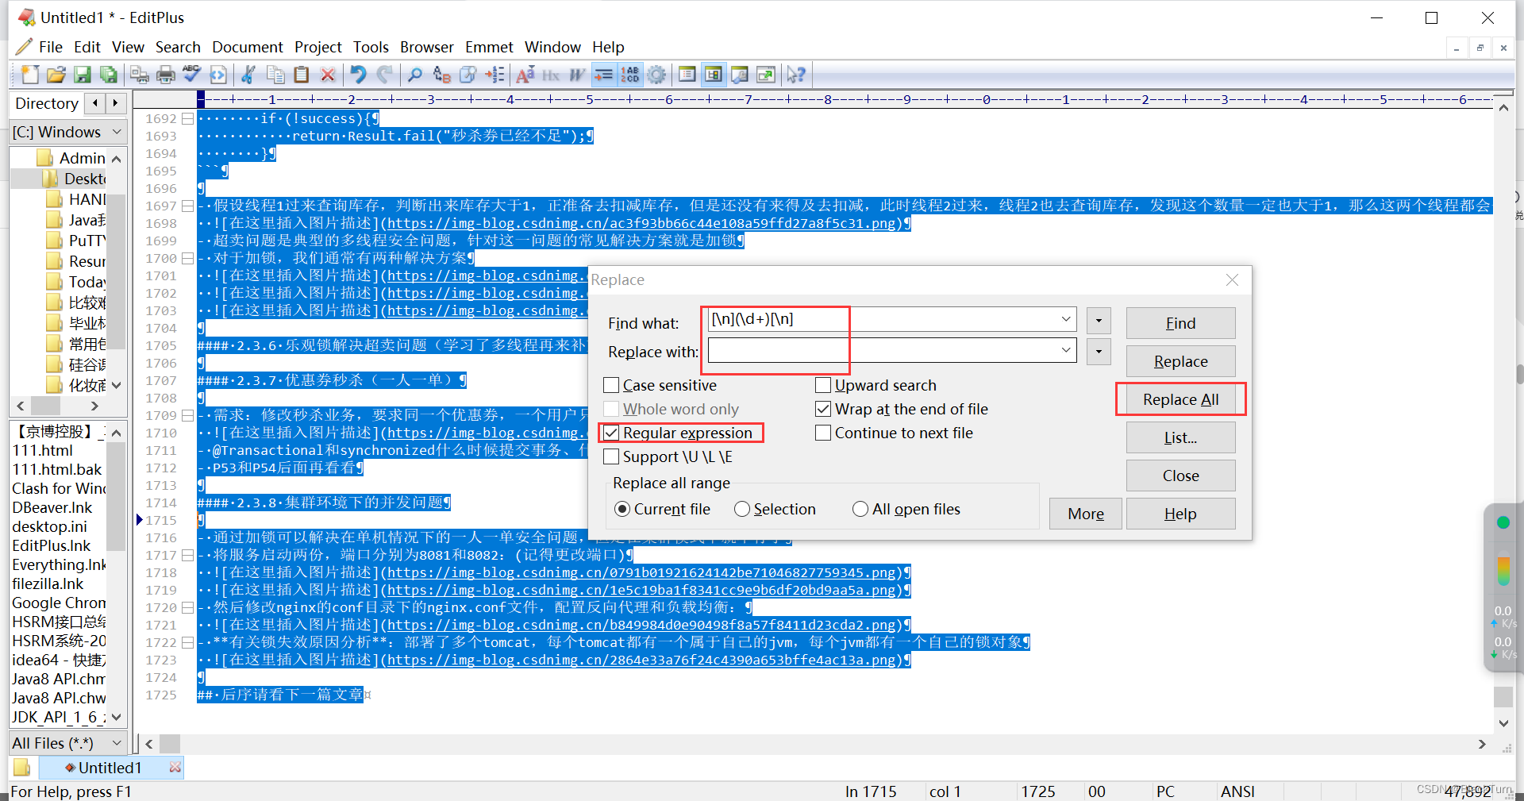Click the List... button
The height and width of the screenshot is (801, 1524).
click(1180, 437)
